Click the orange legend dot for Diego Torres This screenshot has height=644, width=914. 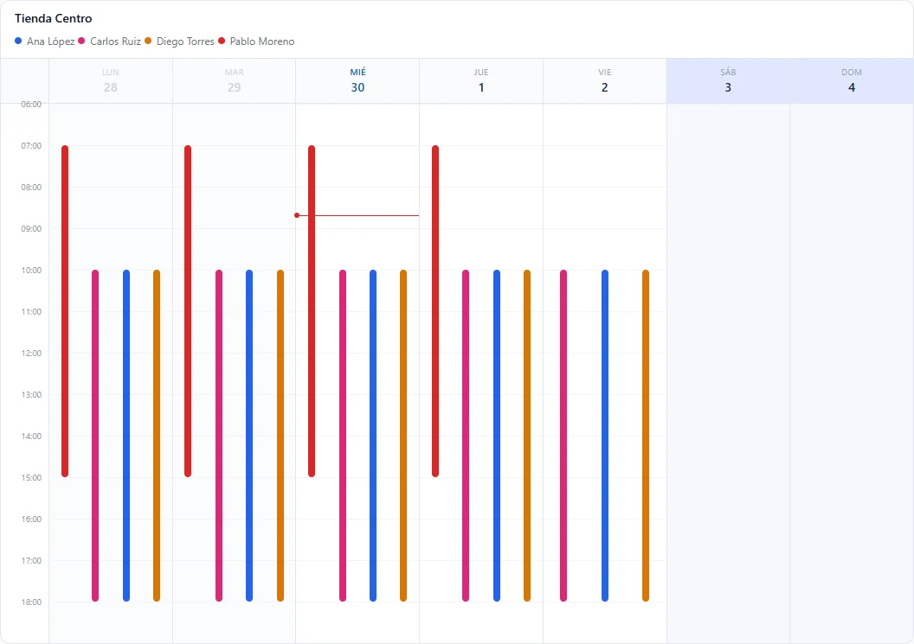pos(148,41)
